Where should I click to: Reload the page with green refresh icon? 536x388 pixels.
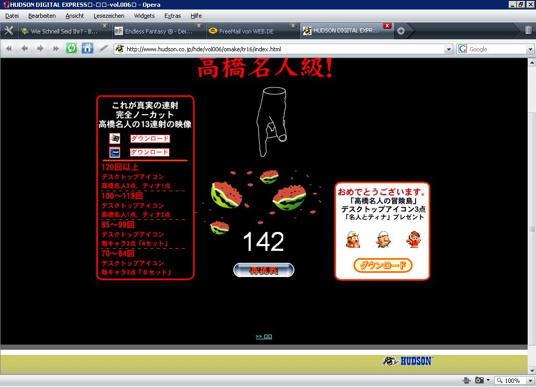[71, 48]
